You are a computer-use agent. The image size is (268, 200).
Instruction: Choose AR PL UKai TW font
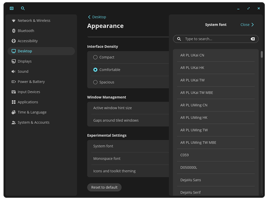click(x=216, y=80)
